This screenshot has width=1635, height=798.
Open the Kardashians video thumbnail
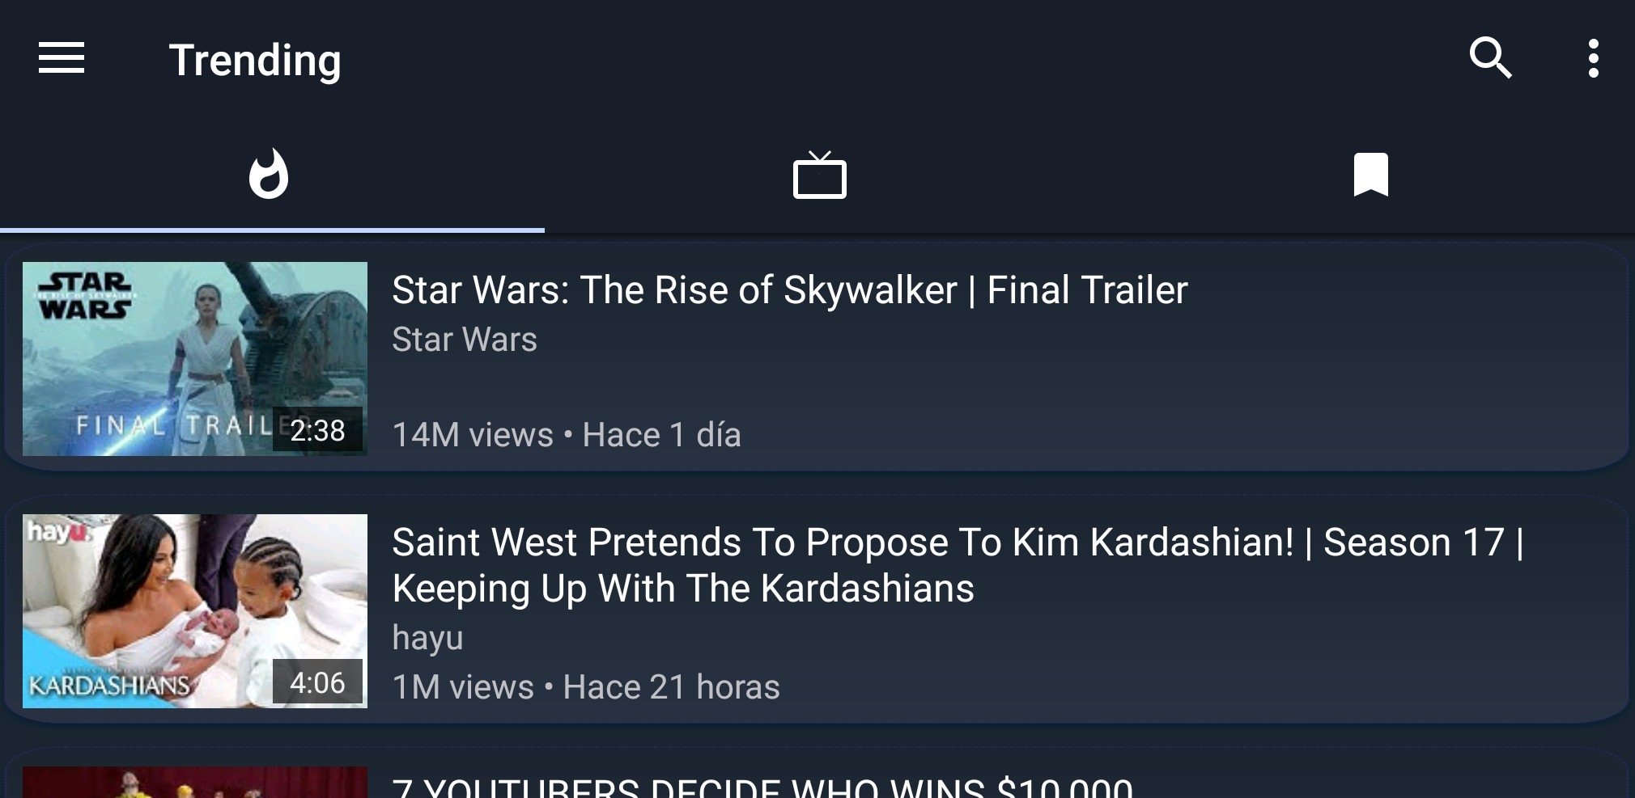[194, 610]
